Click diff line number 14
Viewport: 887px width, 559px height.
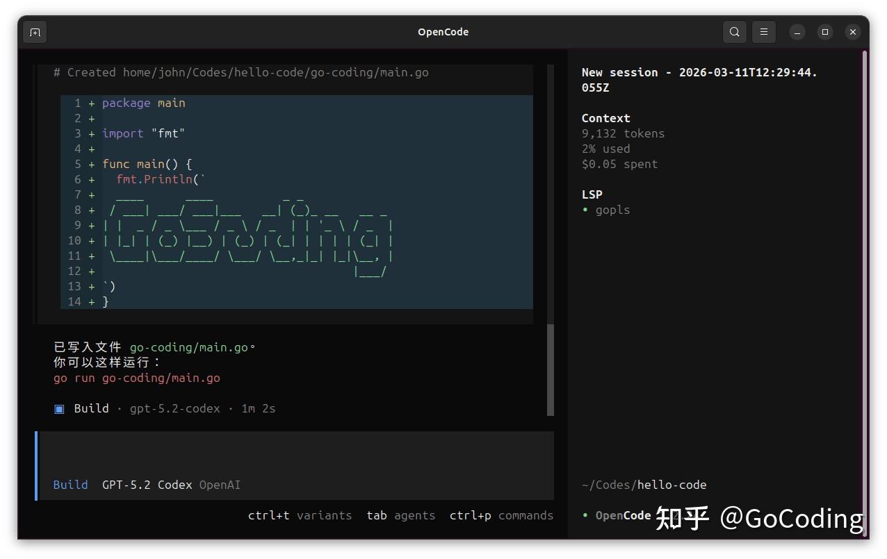tap(74, 301)
